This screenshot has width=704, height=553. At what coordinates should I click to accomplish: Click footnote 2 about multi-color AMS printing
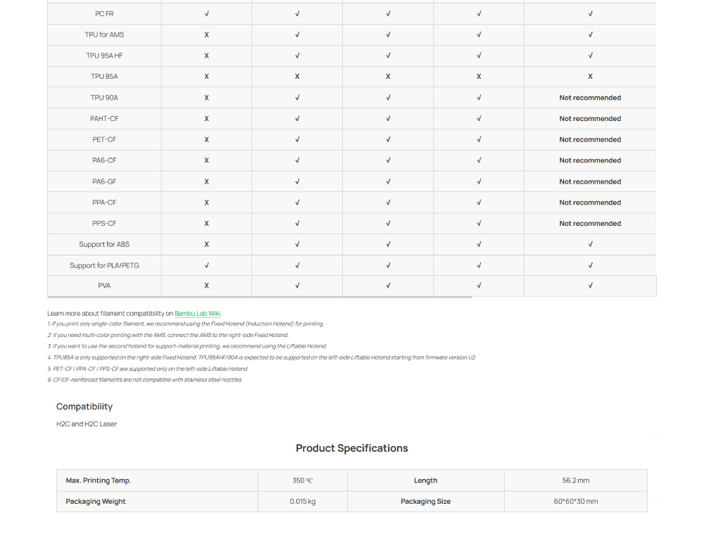(168, 335)
